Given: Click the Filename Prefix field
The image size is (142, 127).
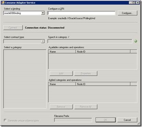Looking at the screenshot, I should (73, 120).
